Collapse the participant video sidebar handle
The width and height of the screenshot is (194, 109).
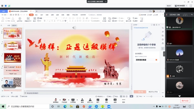[164, 54]
